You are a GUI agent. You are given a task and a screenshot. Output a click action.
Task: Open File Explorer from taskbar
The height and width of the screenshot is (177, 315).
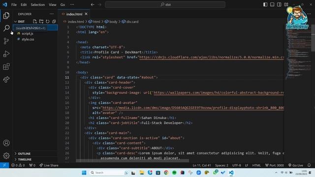point(142,173)
